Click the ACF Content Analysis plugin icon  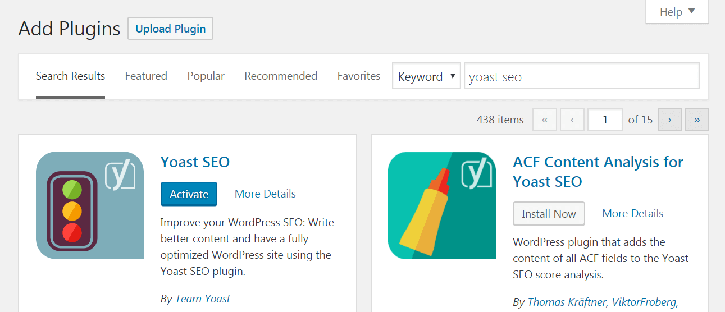tap(441, 205)
